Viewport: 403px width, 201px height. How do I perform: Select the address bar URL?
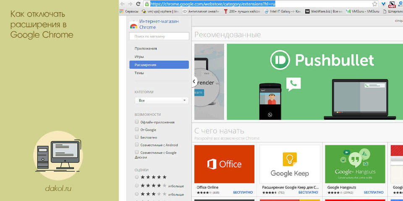[213, 4]
